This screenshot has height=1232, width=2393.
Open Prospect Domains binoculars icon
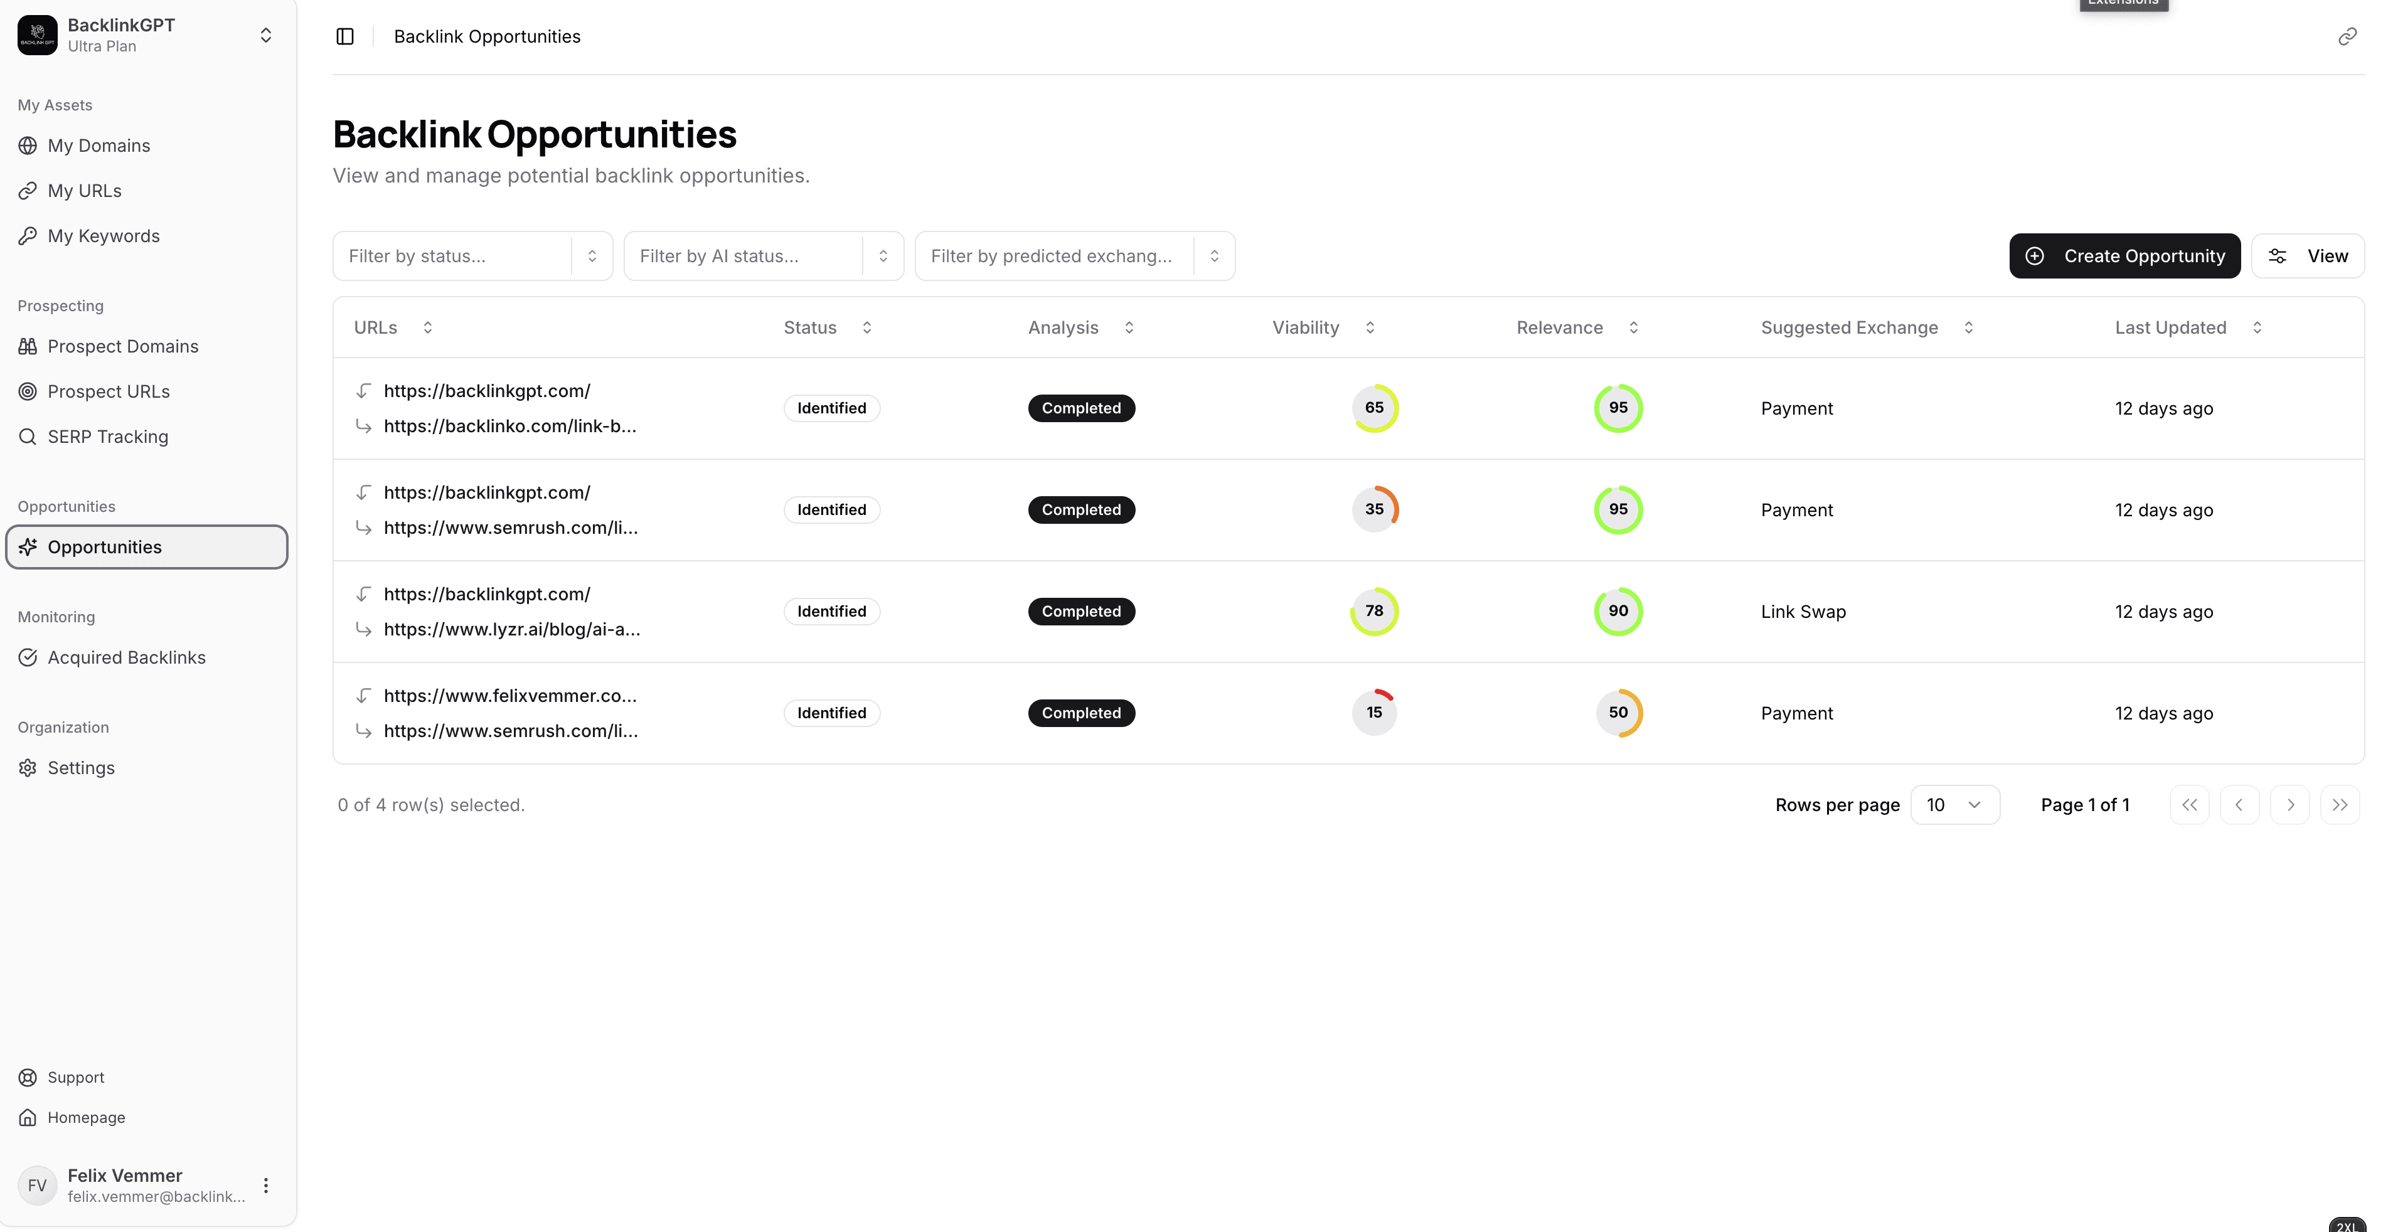click(28, 346)
